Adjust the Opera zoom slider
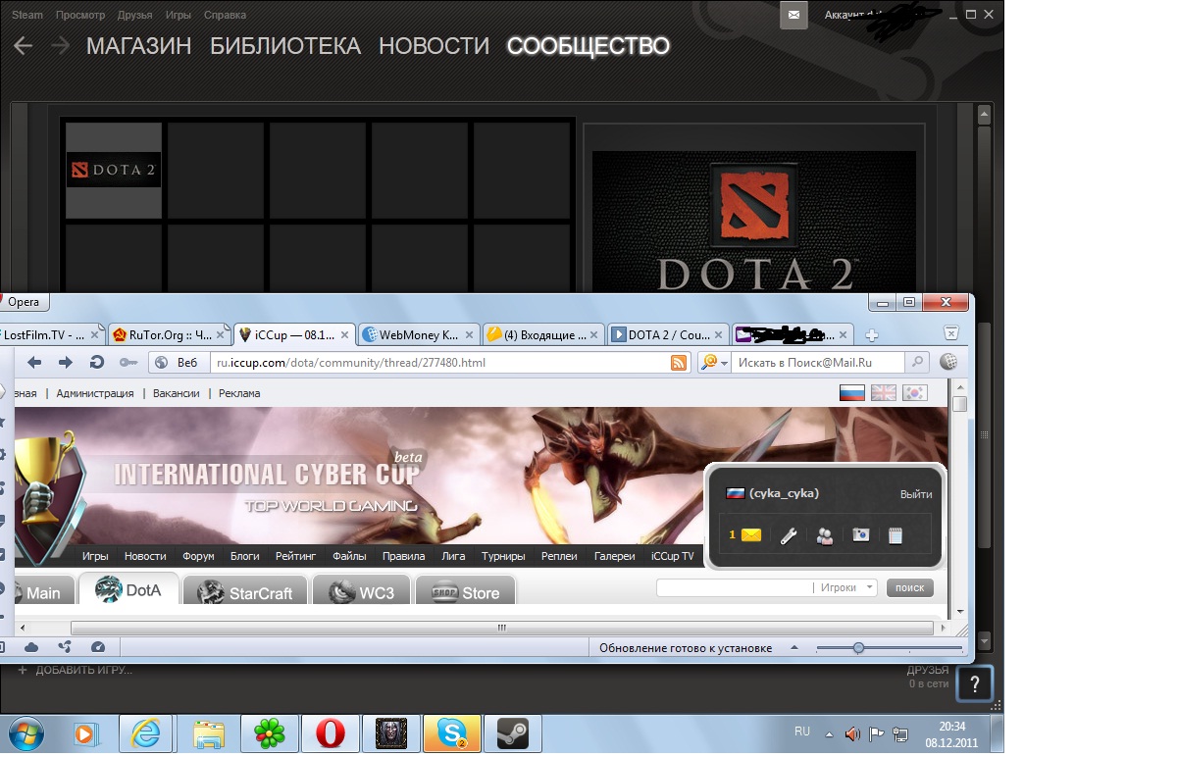This screenshot has height=757, width=1177. pos(858,648)
